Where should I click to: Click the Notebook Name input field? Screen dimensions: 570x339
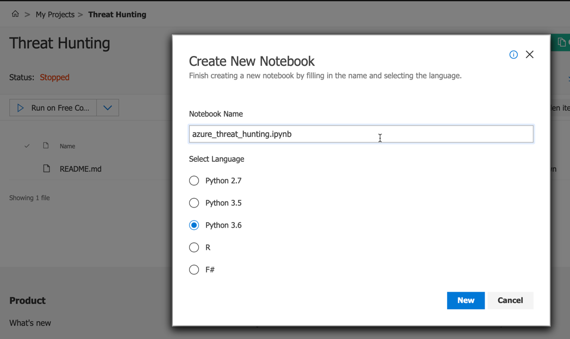coord(361,134)
